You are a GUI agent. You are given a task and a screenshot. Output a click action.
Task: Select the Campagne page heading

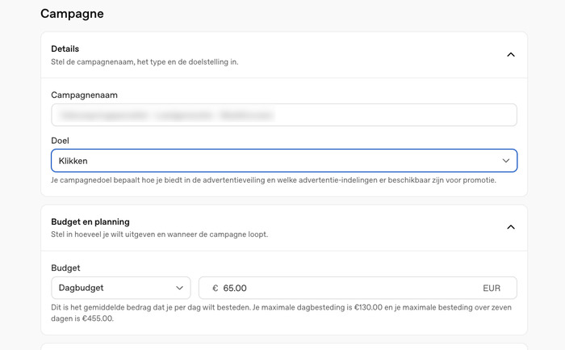(72, 14)
